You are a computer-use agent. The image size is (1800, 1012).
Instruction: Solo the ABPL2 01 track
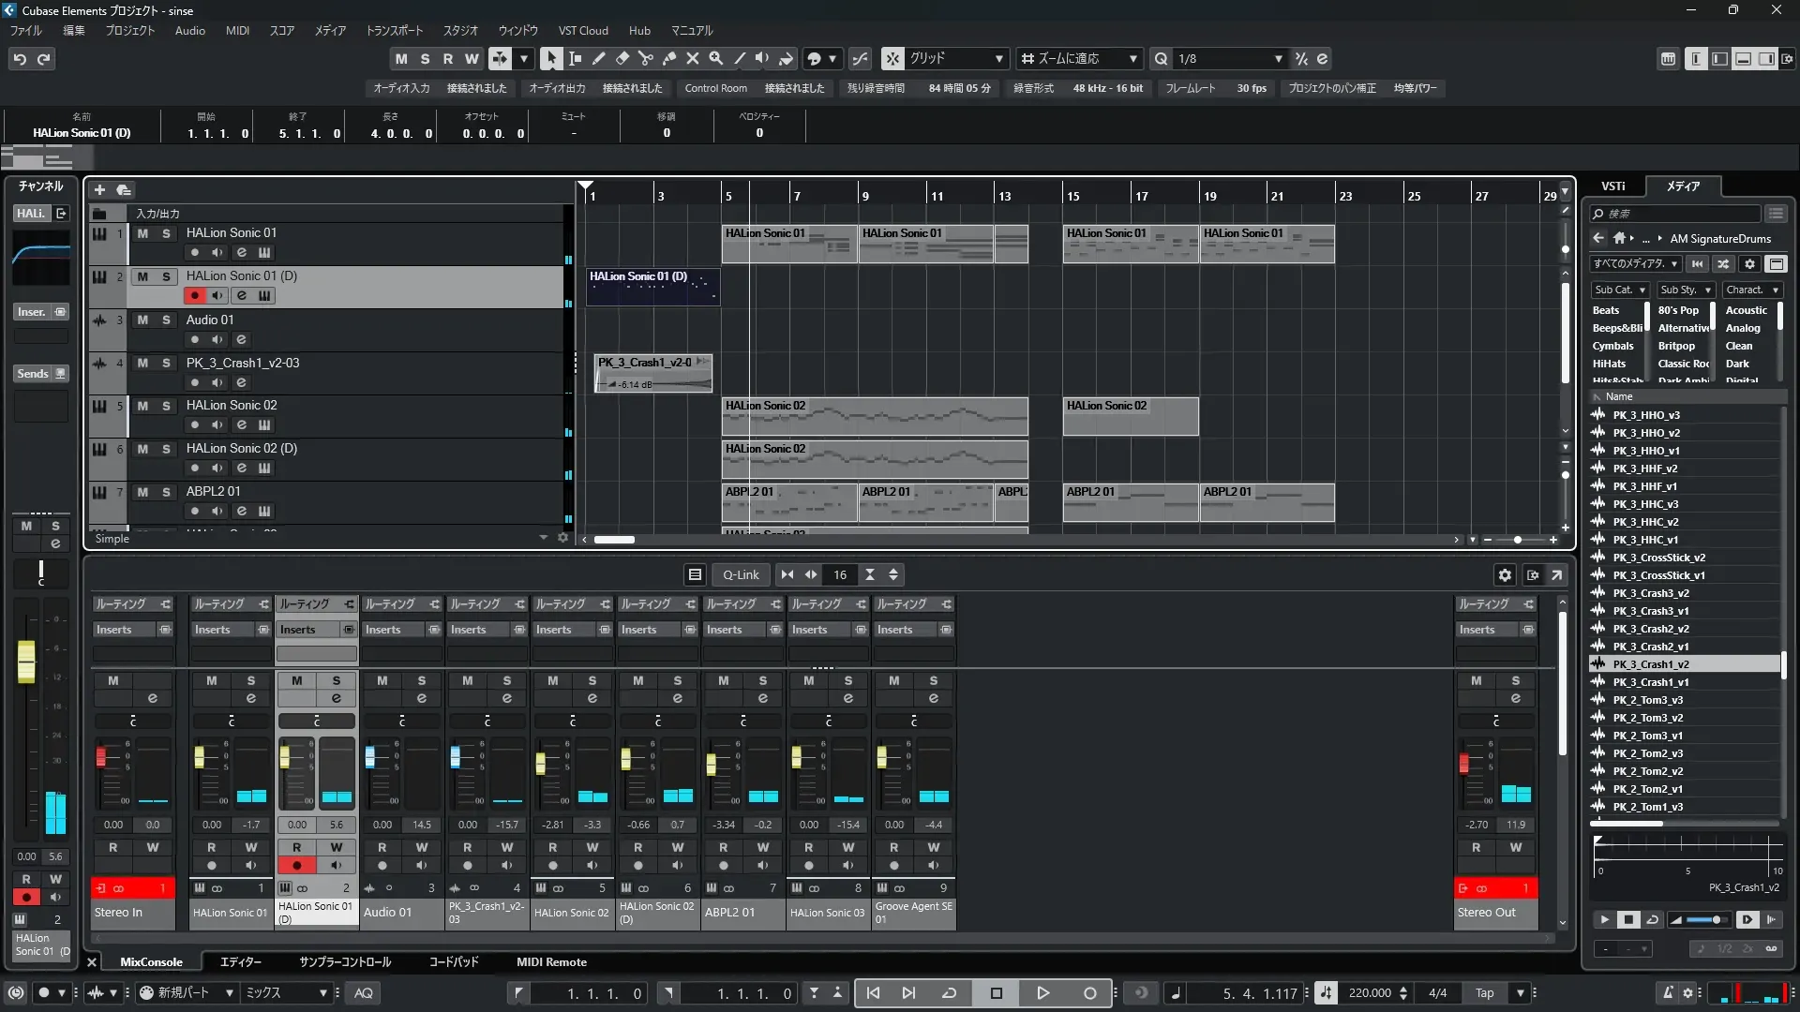pyautogui.click(x=166, y=492)
